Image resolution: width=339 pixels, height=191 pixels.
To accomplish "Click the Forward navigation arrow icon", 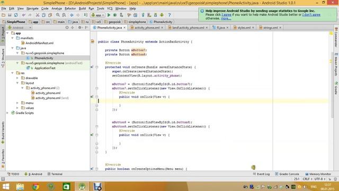I will click(x=78, y=15).
